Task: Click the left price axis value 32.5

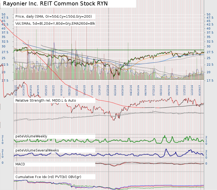Action: click(5, 41)
